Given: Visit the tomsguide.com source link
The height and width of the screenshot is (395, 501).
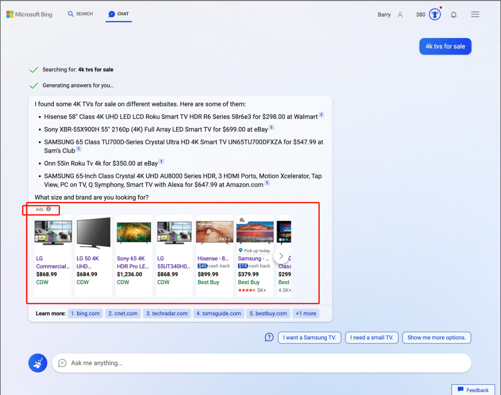Looking at the screenshot, I should [x=219, y=313].
